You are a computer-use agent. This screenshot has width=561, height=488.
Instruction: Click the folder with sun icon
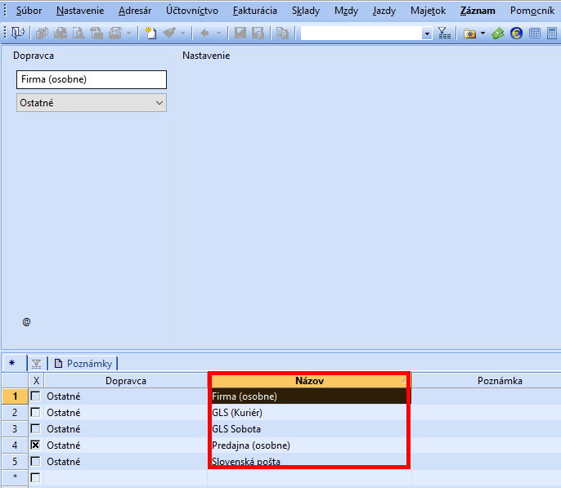(469, 34)
